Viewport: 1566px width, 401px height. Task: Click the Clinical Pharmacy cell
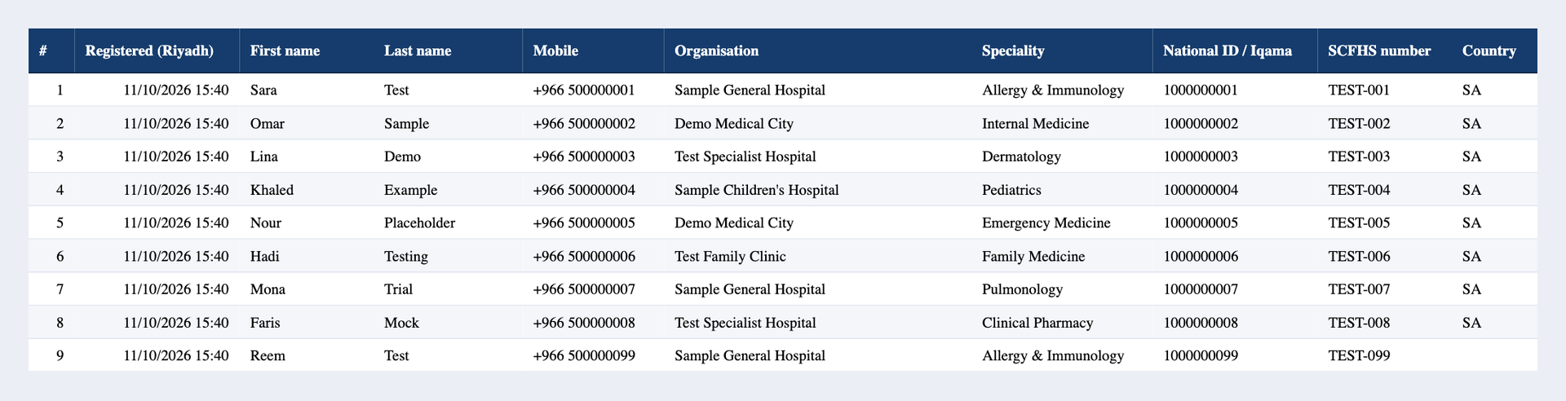(1037, 323)
